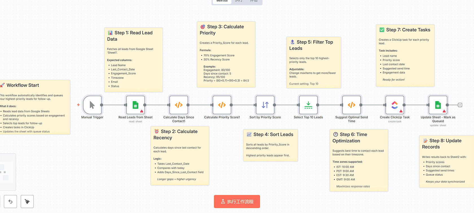
Task: Open the Select Top 10 Leads node
Action: click(x=308, y=105)
